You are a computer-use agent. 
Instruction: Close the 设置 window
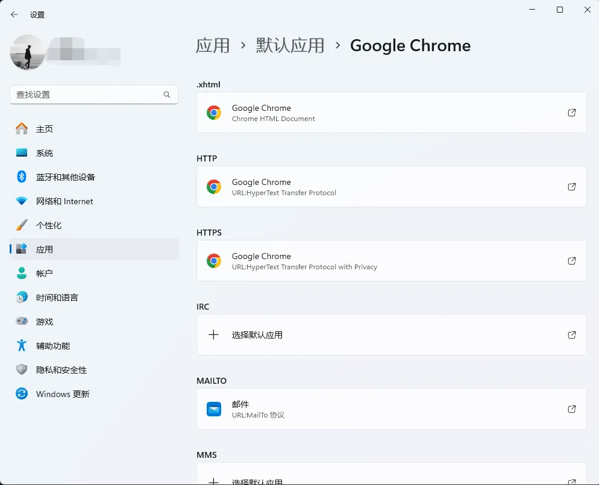tap(588, 10)
